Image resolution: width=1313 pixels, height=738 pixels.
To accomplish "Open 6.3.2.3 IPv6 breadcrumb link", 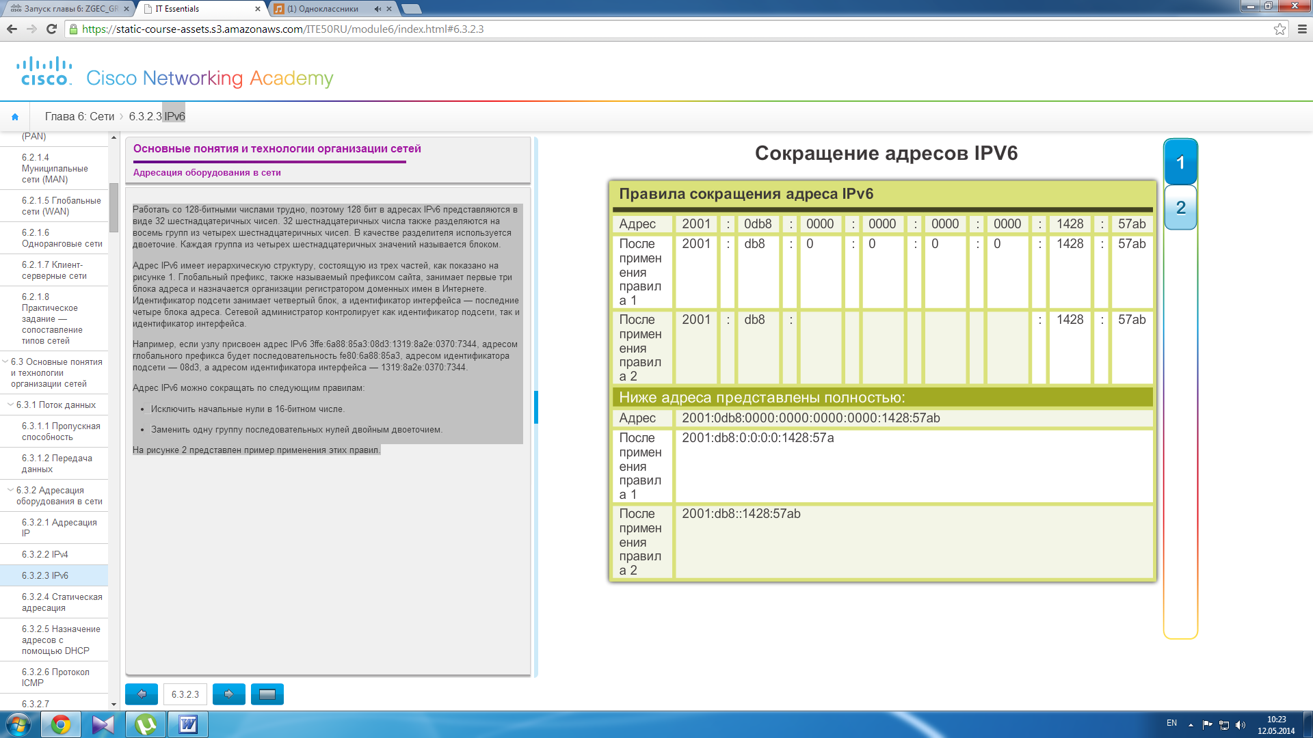I will [157, 117].
